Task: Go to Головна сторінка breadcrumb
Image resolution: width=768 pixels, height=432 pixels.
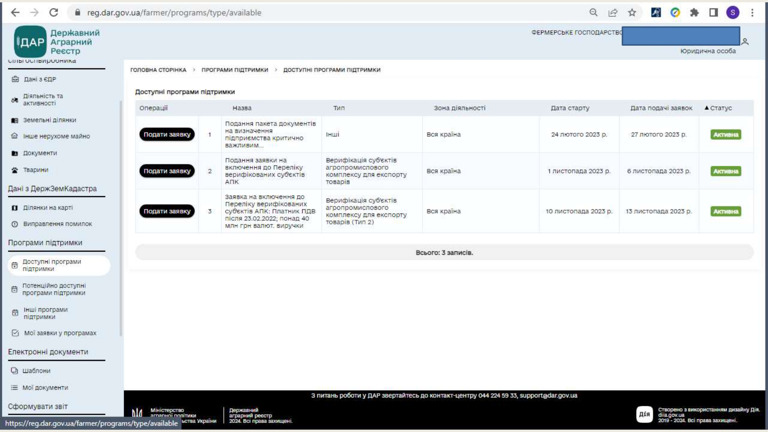Action: [x=158, y=70]
